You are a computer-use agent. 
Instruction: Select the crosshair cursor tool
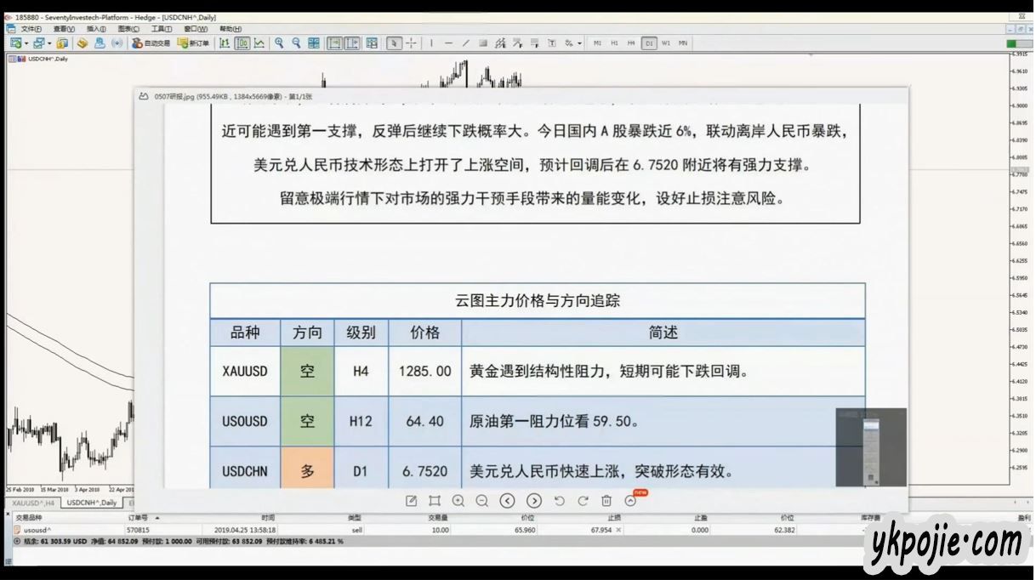click(x=412, y=43)
